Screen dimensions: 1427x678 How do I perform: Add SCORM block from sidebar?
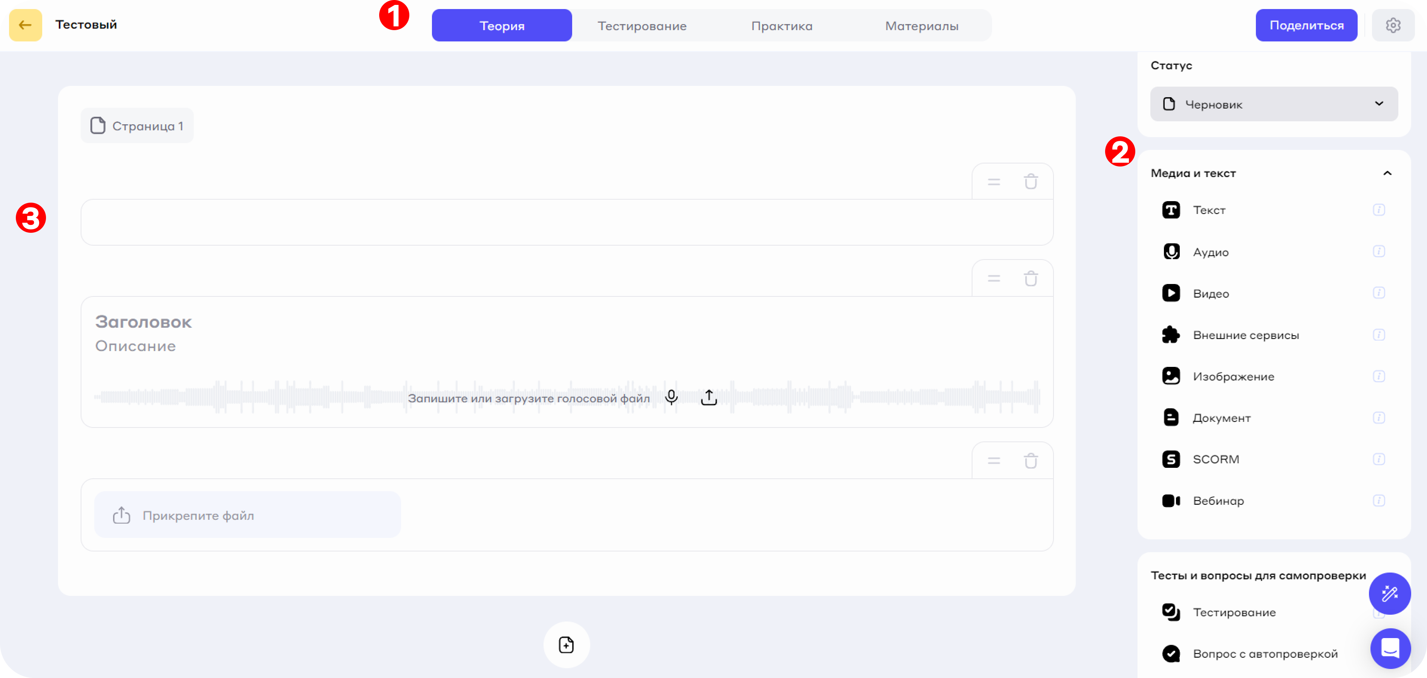[1216, 460]
